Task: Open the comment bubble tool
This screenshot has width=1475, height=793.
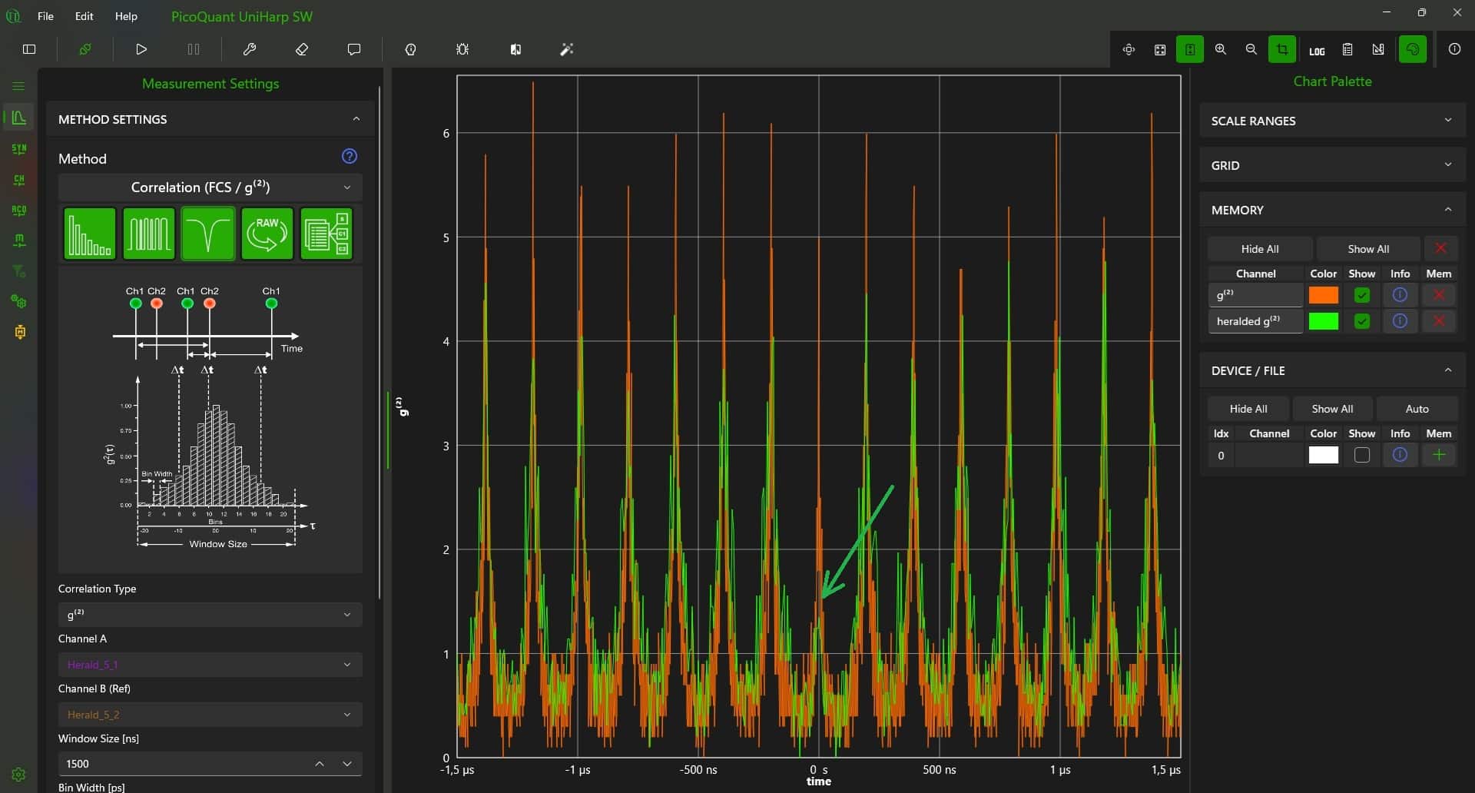Action: [x=353, y=49]
